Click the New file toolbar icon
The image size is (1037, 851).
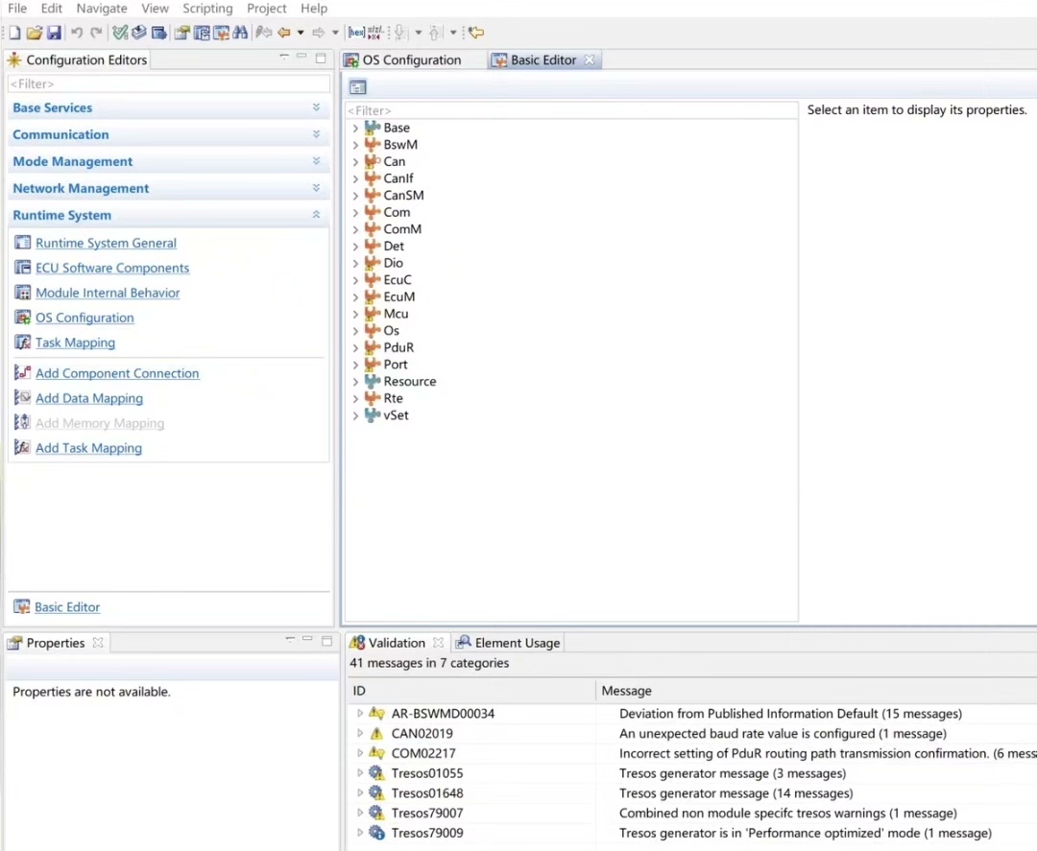[x=14, y=33]
